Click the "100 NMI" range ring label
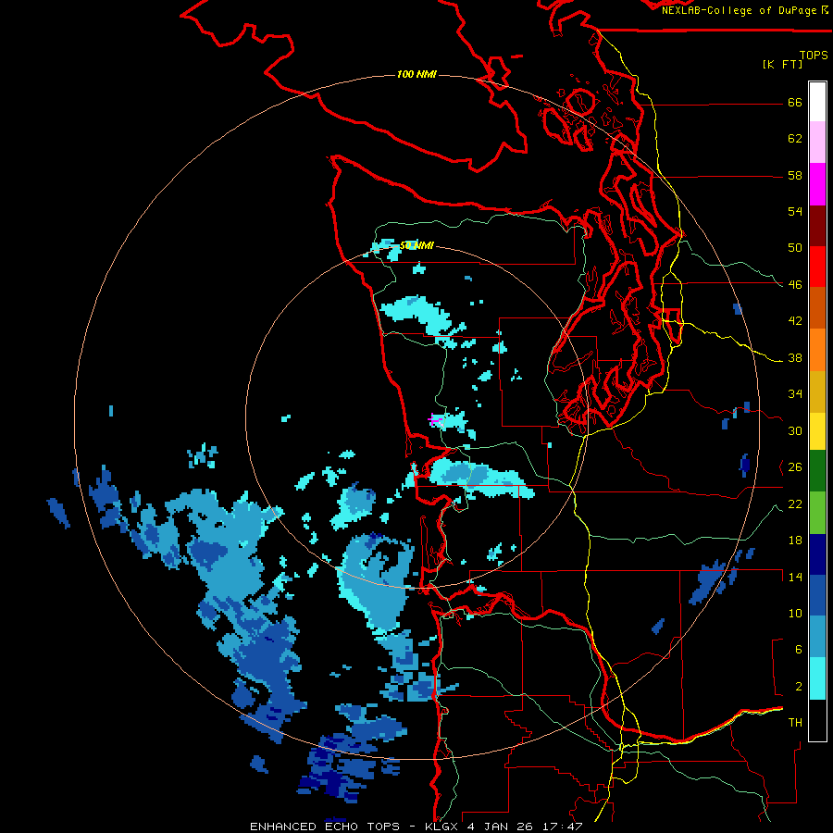The width and height of the screenshot is (833, 833). point(416,74)
